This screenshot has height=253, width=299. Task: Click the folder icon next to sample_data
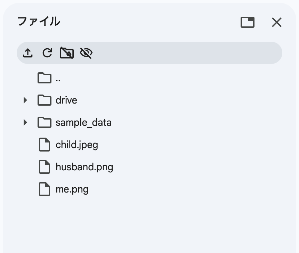pos(44,122)
